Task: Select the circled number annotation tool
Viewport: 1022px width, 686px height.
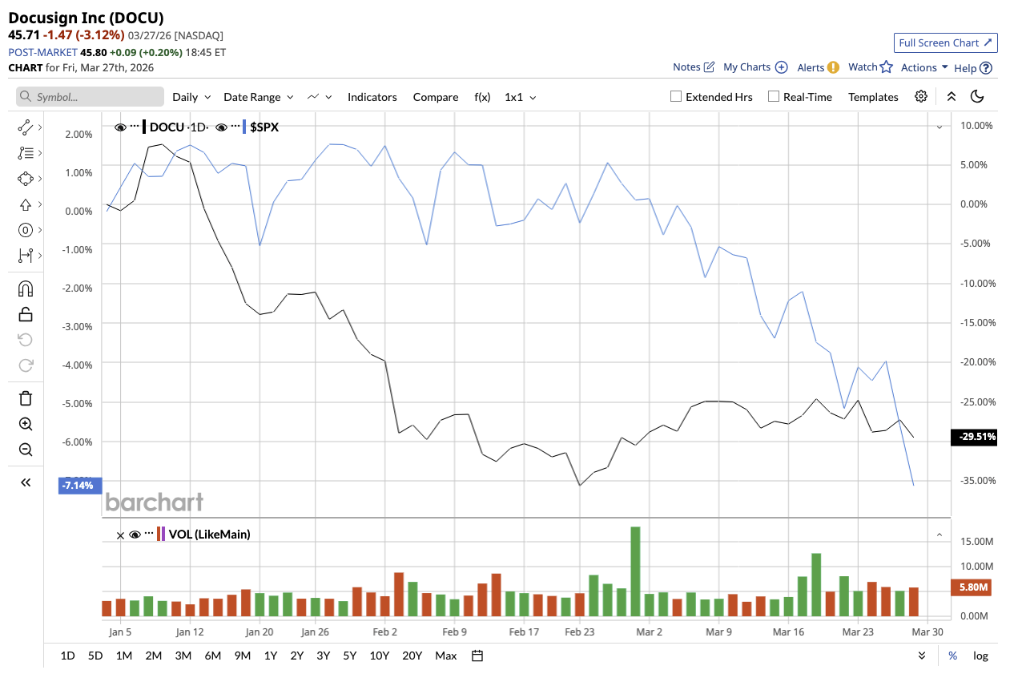Action: [x=26, y=230]
